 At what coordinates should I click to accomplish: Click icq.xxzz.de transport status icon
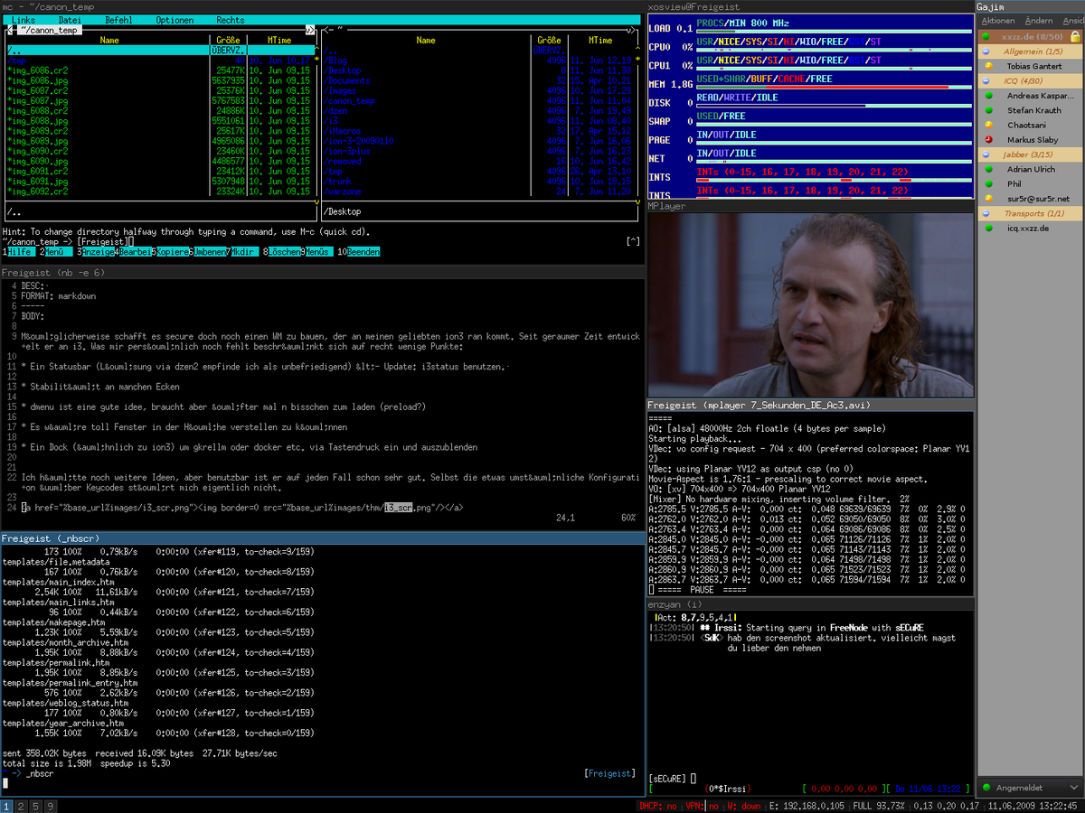(x=988, y=228)
